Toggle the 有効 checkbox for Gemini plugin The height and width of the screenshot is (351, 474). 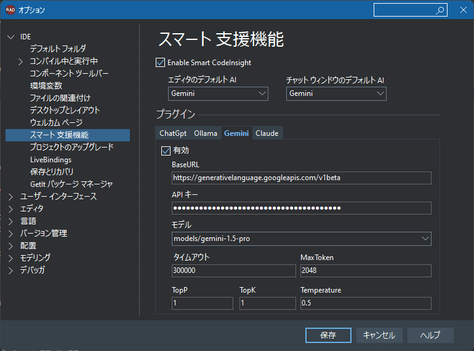[x=166, y=151]
